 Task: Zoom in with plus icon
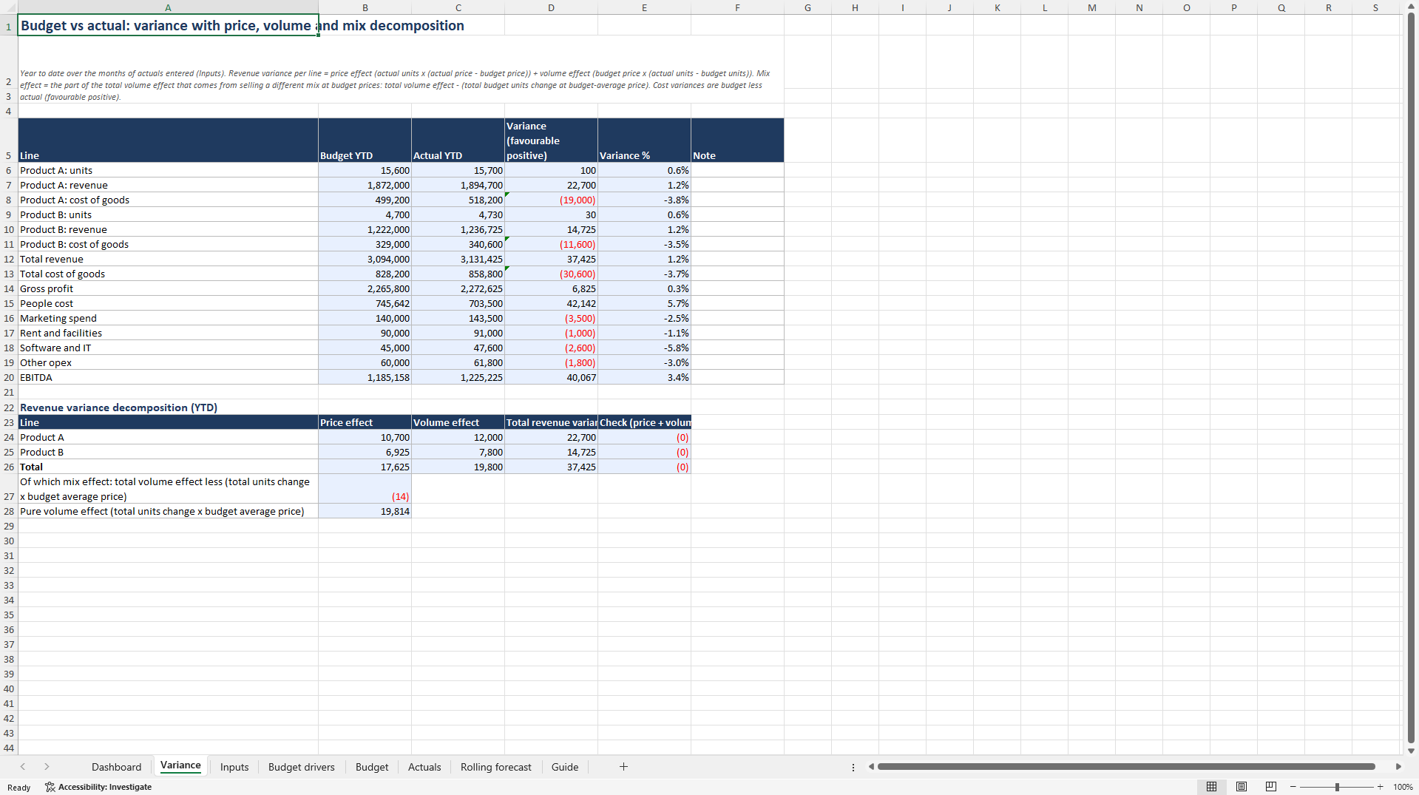(x=1380, y=787)
